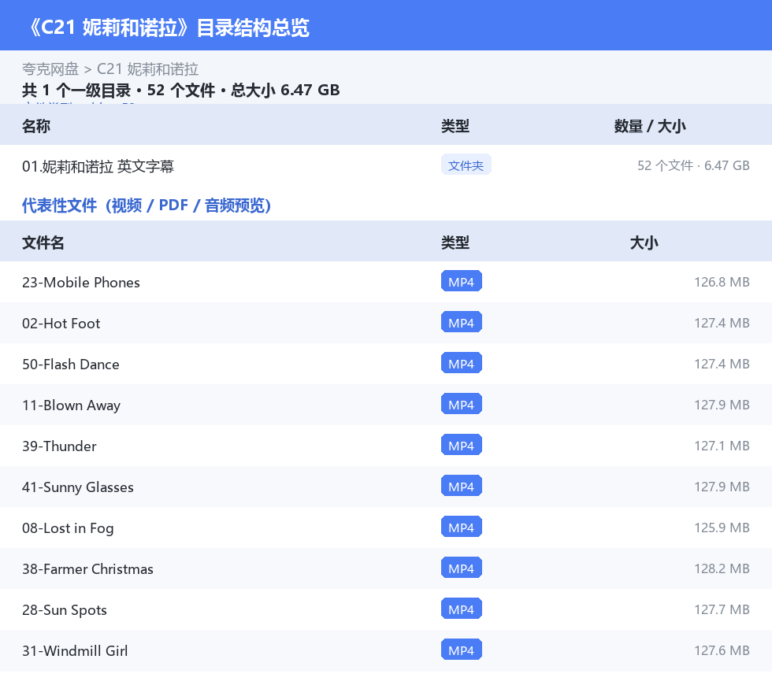Viewport: 772px width, 696px height.
Task: Click the 128.2 MB size value
Action: pos(722,568)
